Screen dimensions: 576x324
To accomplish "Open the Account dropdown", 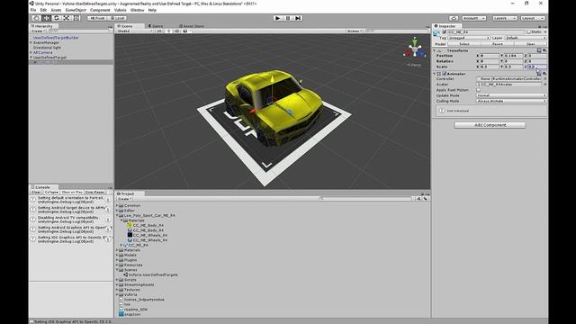I will click(473, 18).
